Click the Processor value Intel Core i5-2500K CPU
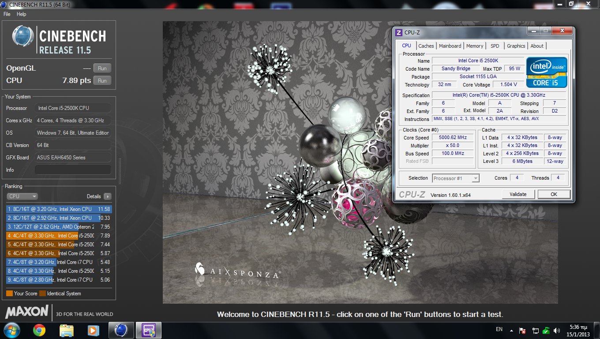The image size is (600, 339). pos(73,108)
